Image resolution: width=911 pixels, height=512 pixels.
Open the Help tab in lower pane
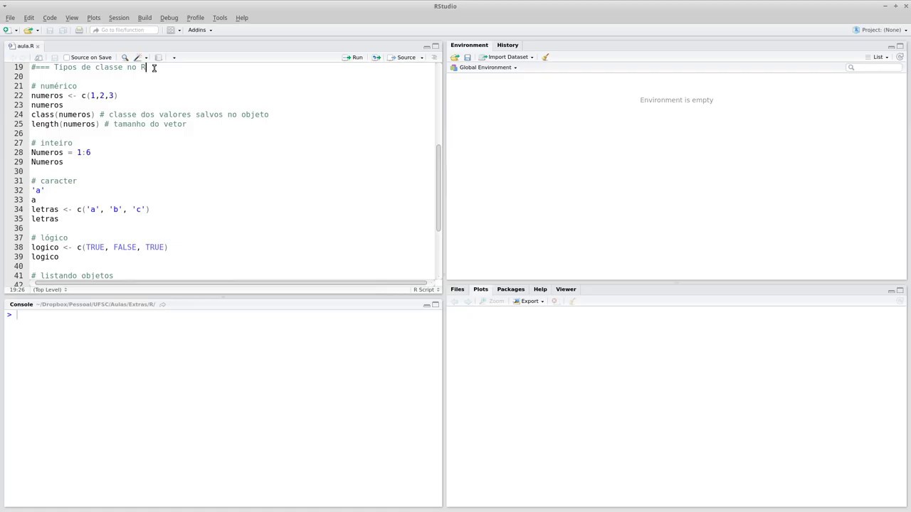[540, 289]
